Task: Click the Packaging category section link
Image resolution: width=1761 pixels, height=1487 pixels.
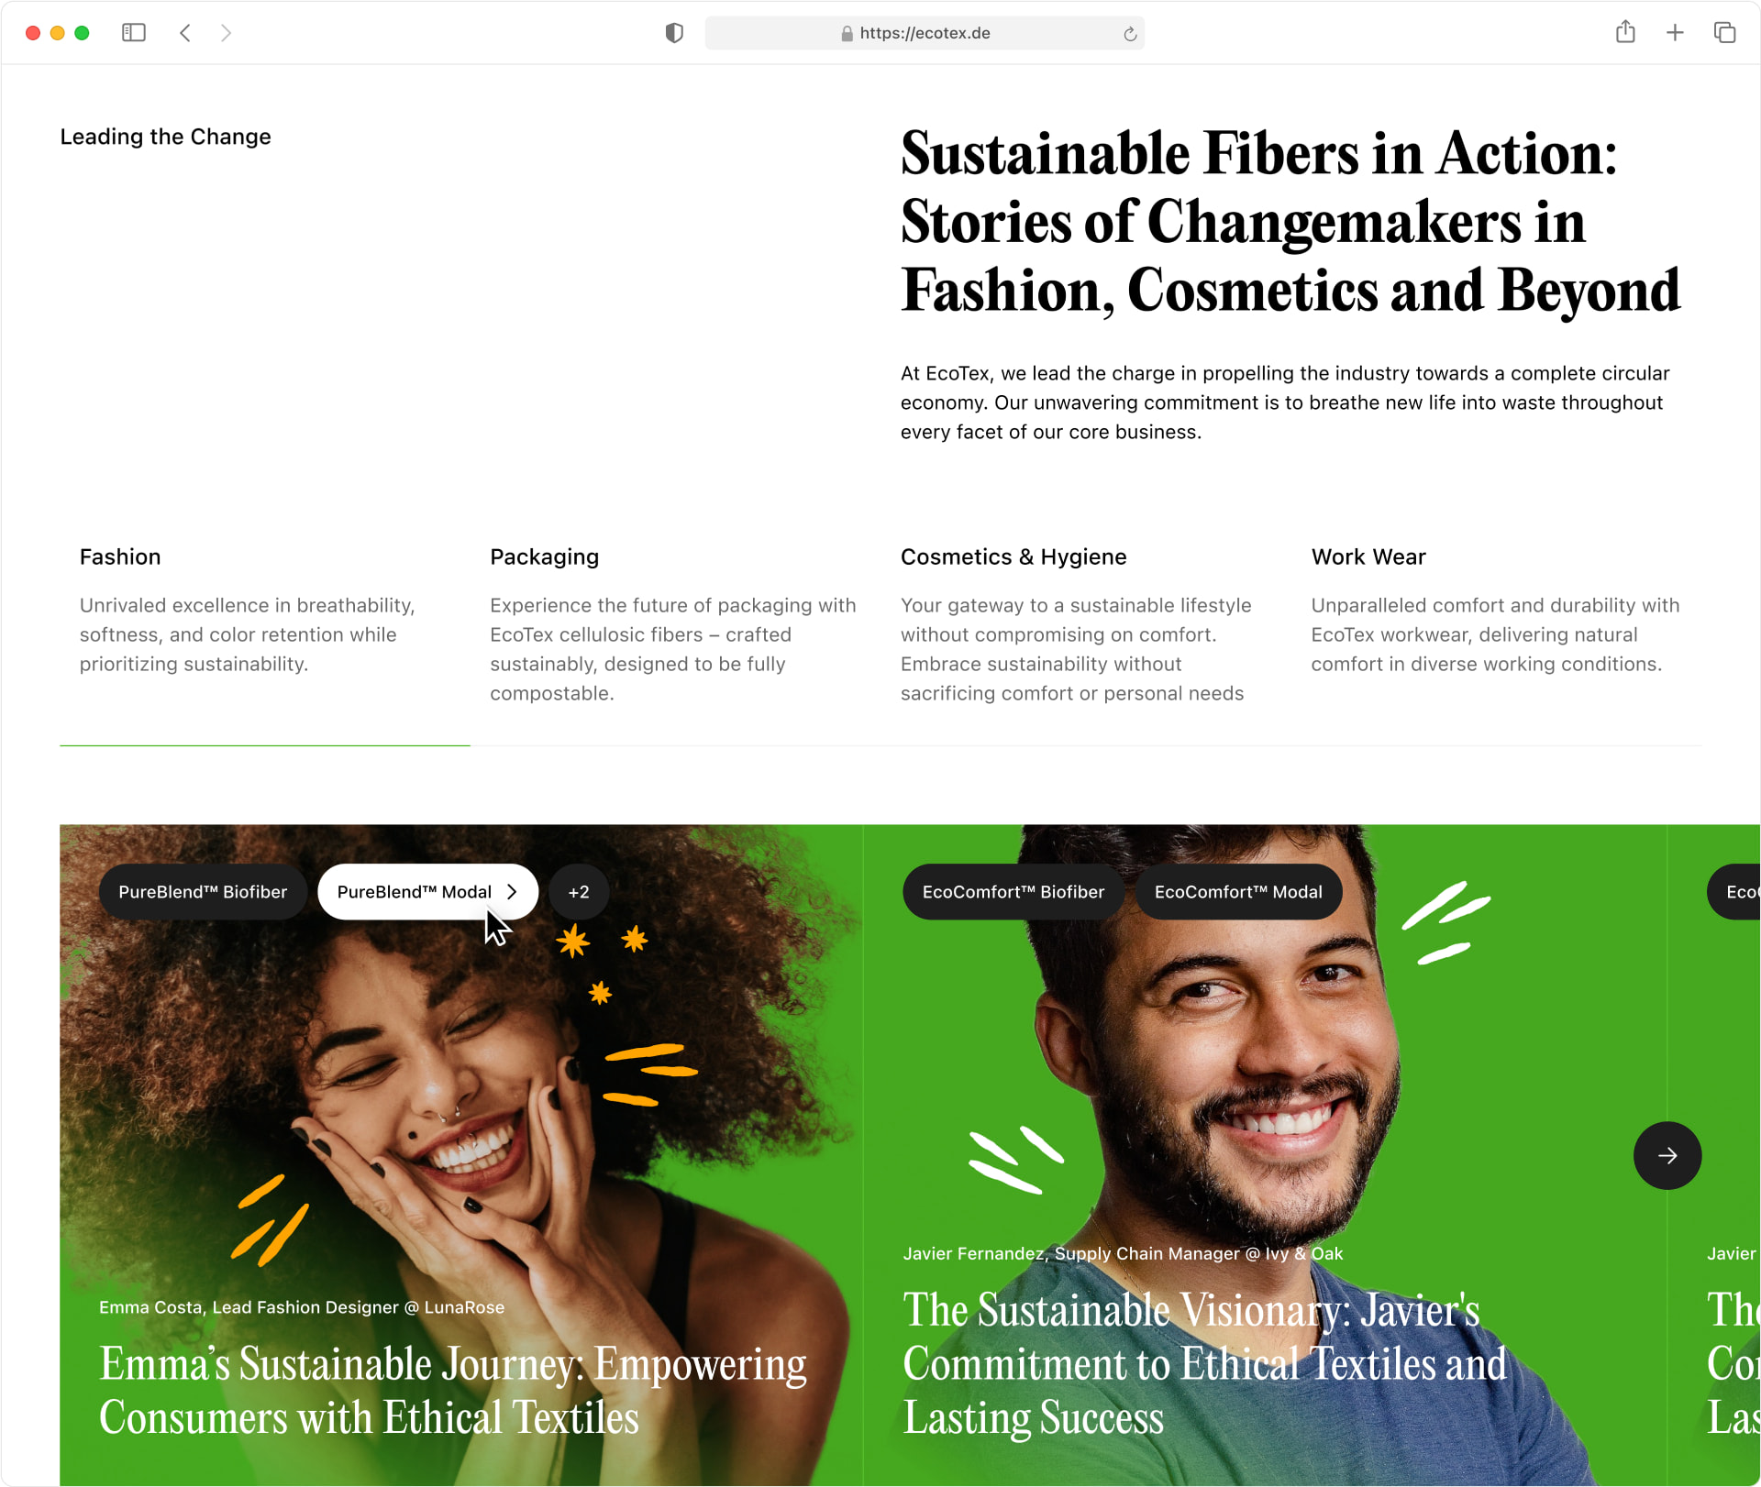Action: coord(545,556)
